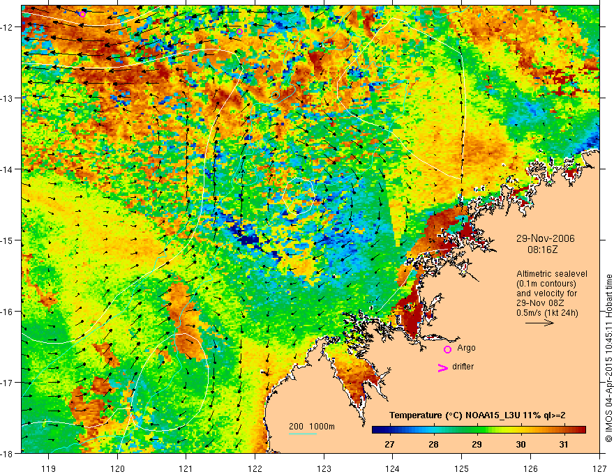The width and height of the screenshot is (614, 474).
Task: Click the drifter text label in the legend
Action: pyautogui.click(x=463, y=367)
